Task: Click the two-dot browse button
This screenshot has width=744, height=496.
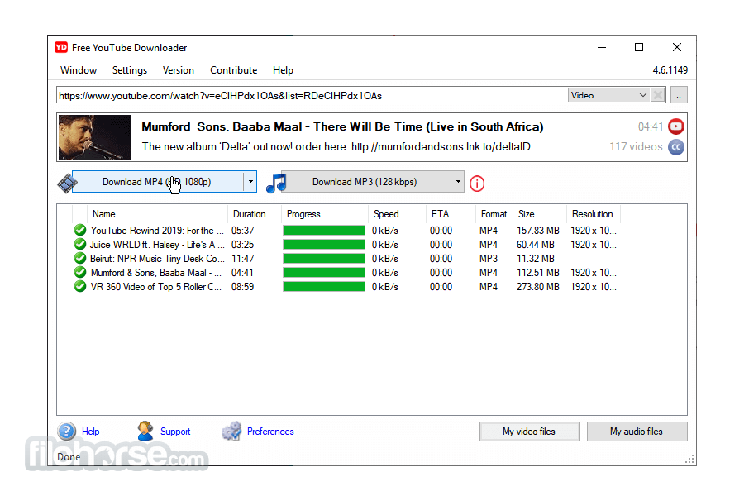Action: (x=679, y=95)
